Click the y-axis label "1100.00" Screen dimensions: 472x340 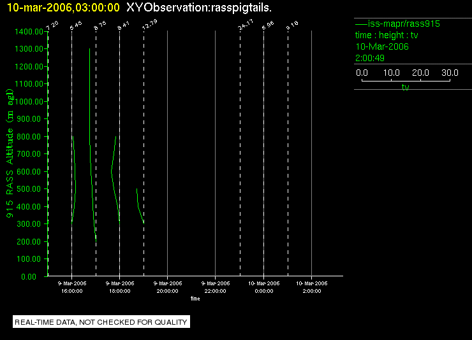[29, 84]
